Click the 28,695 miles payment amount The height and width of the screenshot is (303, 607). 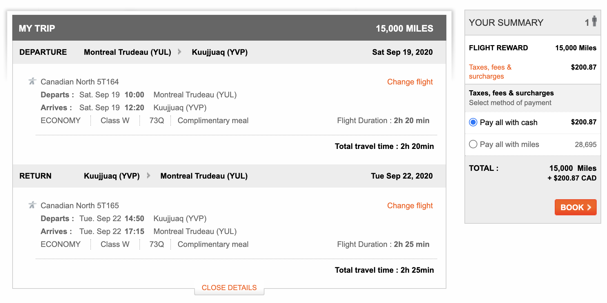click(x=585, y=144)
